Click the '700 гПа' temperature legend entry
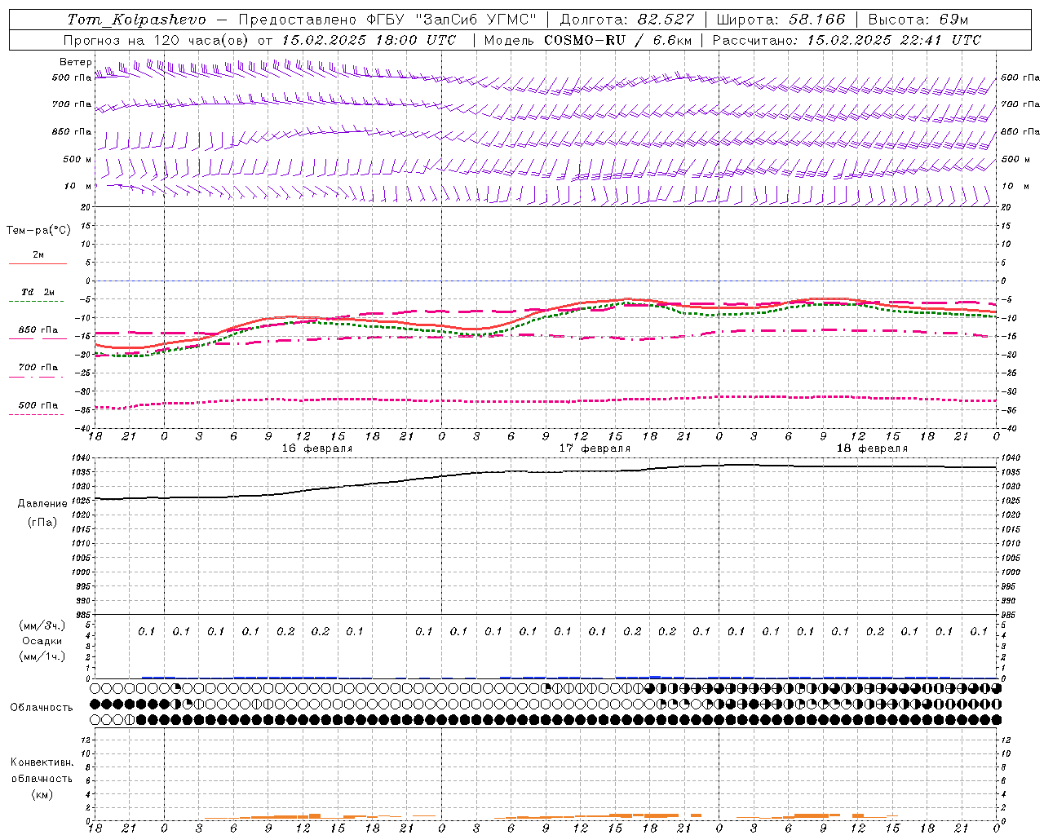The width and height of the screenshot is (1044, 835). click(38, 368)
